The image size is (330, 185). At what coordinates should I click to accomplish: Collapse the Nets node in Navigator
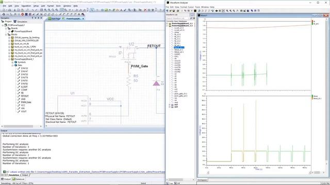(x=12, y=65)
